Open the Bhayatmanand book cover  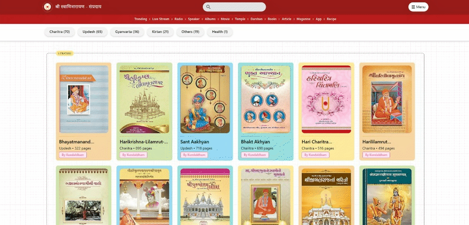tap(84, 99)
